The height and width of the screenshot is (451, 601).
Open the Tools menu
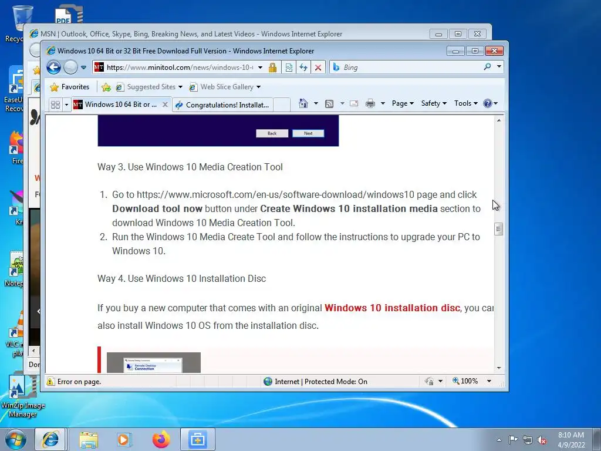click(465, 103)
